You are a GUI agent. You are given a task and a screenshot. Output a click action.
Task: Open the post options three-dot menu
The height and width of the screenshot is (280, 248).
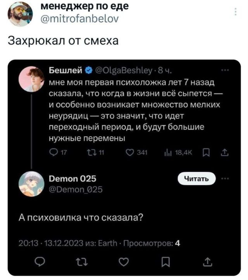[x=236, y=12]
